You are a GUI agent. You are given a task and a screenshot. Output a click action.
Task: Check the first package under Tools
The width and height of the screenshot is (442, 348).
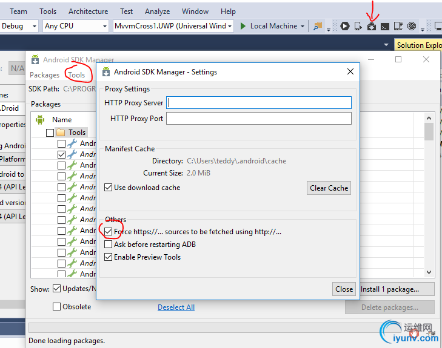coord(61,143)
